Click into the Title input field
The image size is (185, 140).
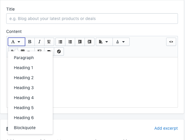[92, 19]
